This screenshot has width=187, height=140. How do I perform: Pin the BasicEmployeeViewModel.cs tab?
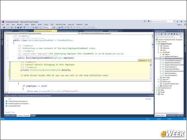[54, 31]
